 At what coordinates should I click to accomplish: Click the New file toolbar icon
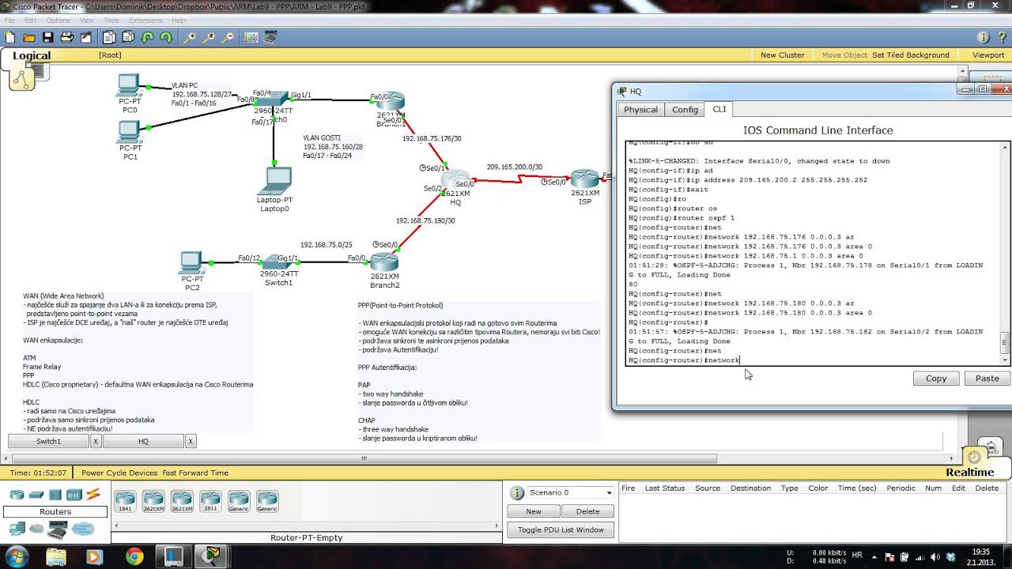(10, 37)
